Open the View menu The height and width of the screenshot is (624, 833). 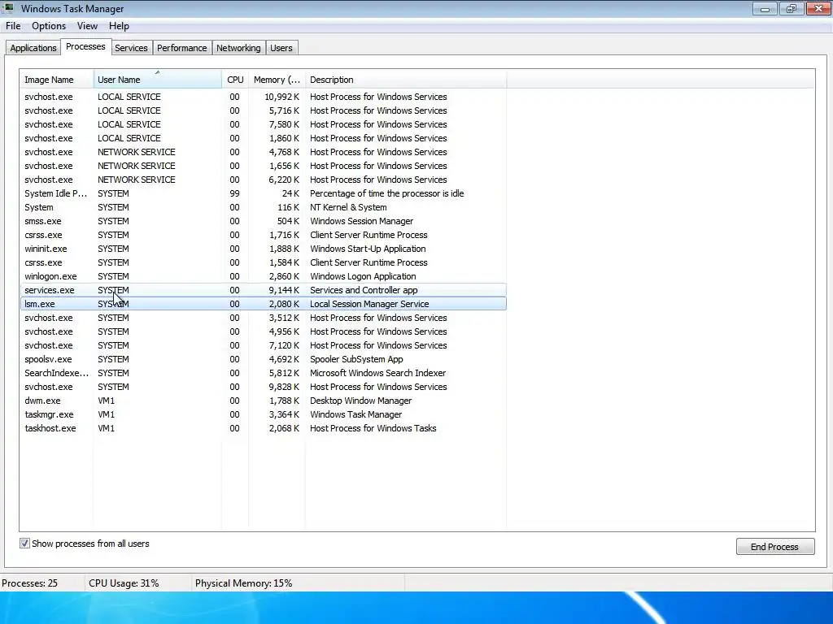(87, 26)
